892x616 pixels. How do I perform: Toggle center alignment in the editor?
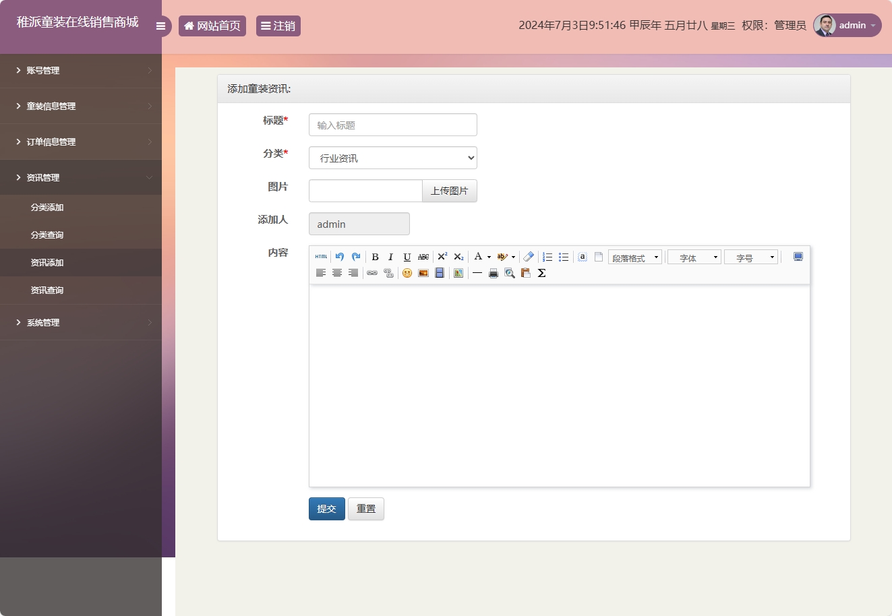pyautogui.click(x=336, y=273)
